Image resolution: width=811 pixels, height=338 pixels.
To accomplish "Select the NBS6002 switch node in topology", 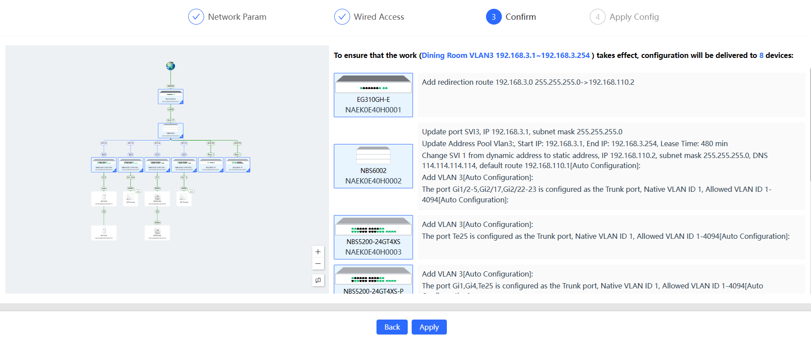I will click(171, 130).
